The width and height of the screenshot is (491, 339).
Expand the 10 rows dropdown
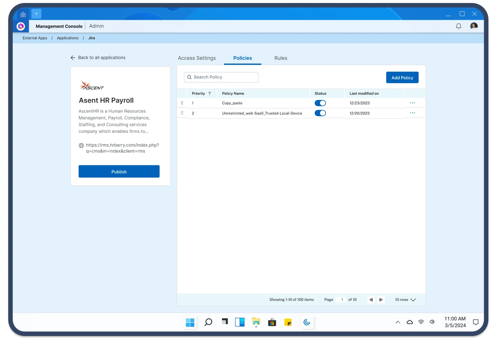coord(405,300)
